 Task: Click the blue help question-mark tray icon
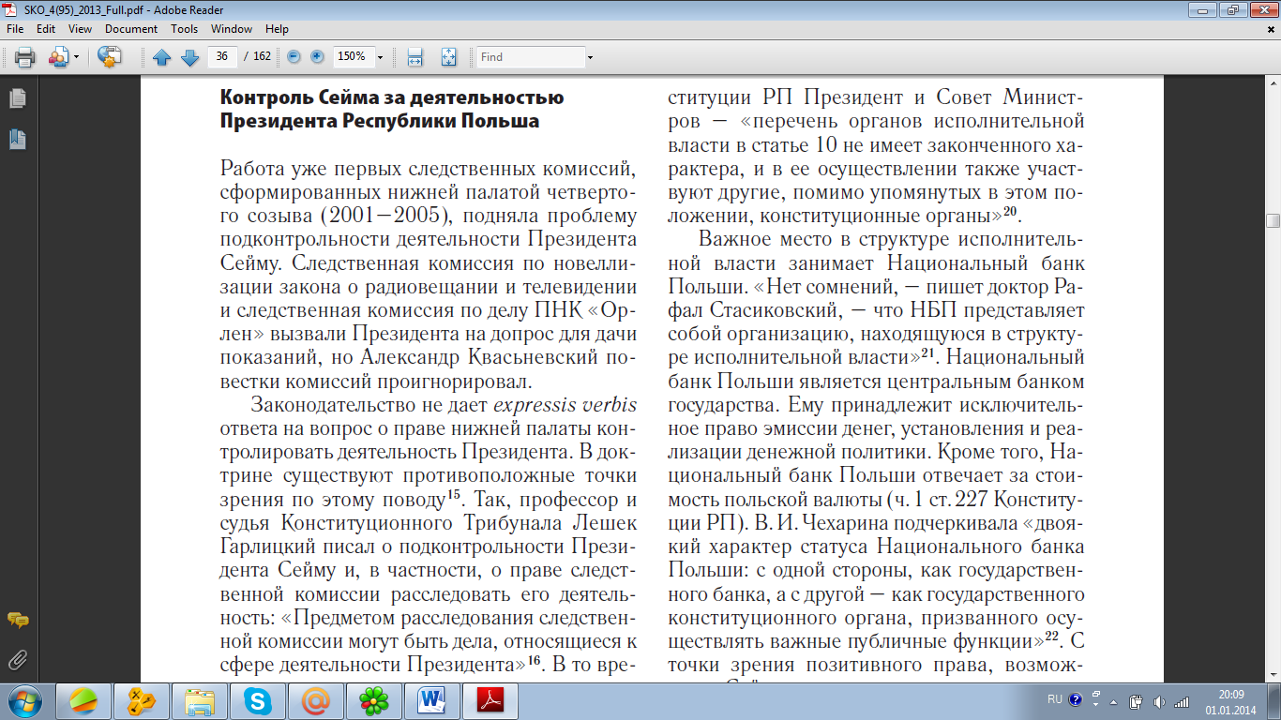pos(1075,699)
